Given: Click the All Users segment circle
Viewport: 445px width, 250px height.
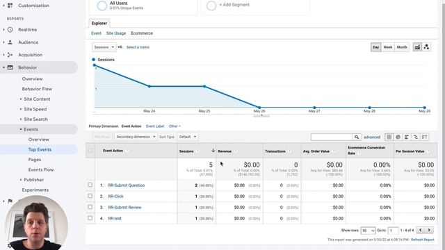Looking at the screenshot, I should point(102,6).
